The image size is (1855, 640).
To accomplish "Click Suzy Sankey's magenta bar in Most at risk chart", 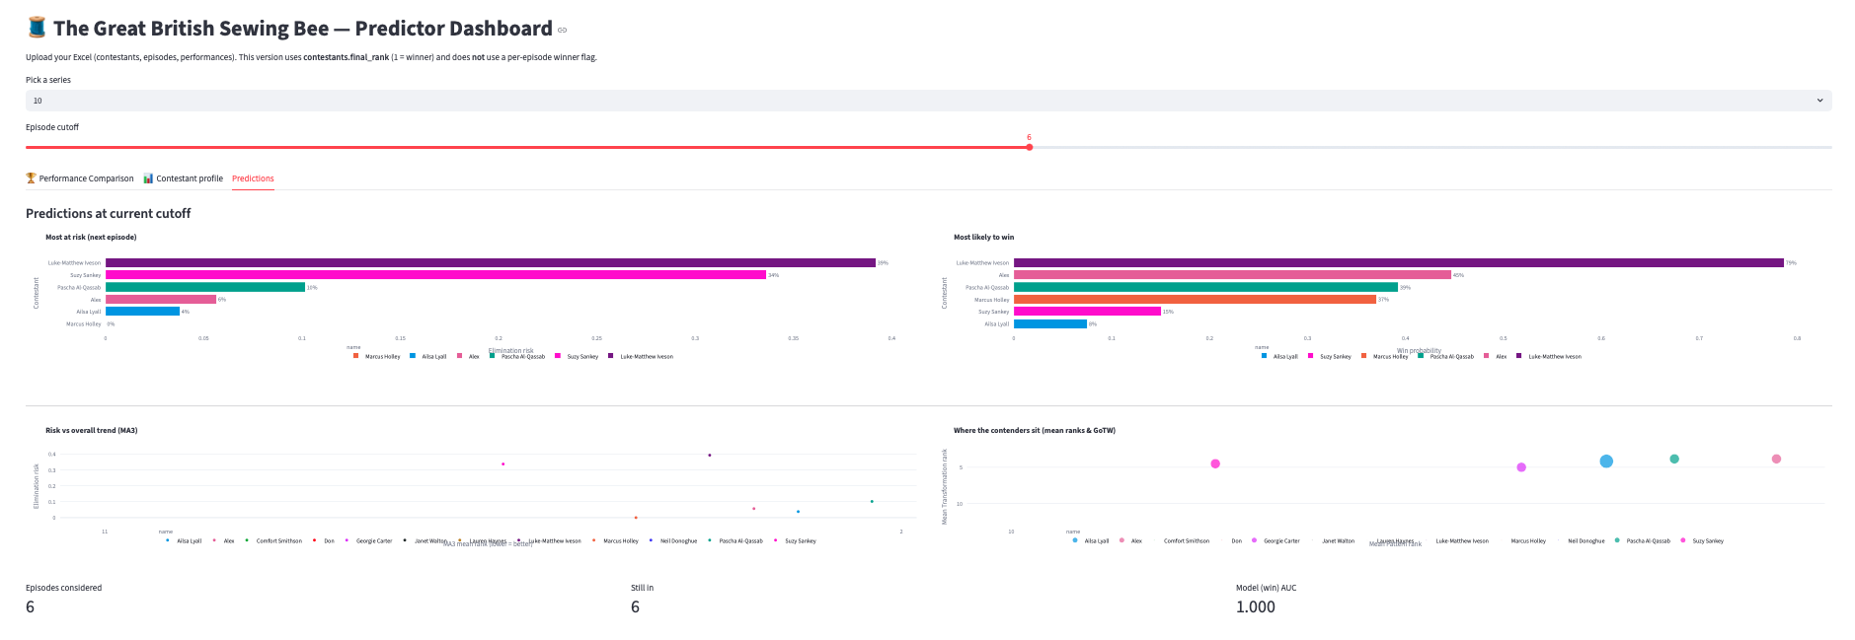I will tap(435, 275).
